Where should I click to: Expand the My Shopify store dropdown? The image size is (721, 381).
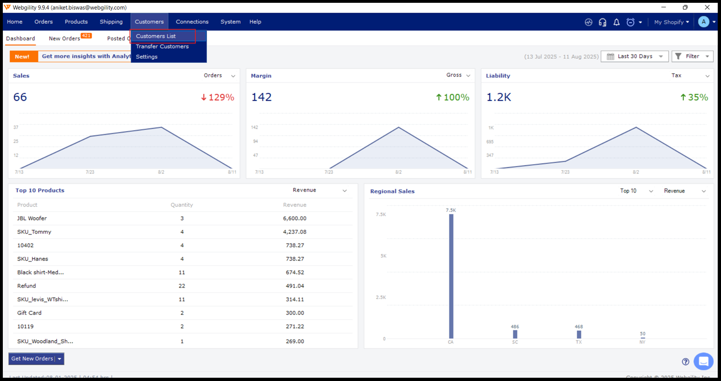(x=671, y=22)
